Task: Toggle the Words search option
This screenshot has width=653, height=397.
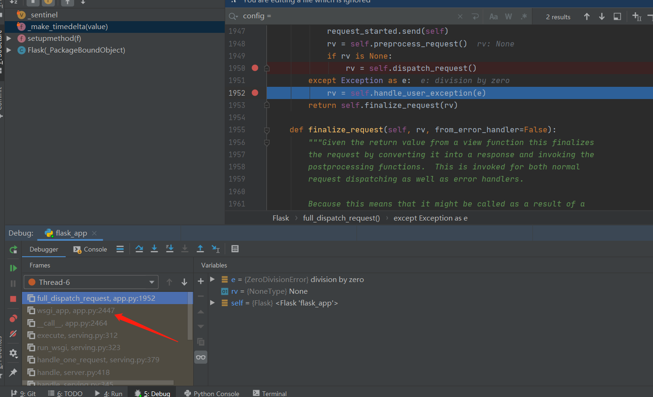Action: [x=508, y=16]
